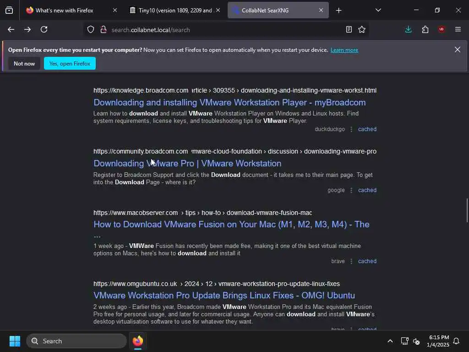Switch to the Tiny10 tab
The image size is (469, 352).
tap(175, 11)
